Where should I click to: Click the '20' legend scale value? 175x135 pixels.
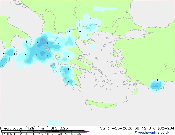pos(47,134)
